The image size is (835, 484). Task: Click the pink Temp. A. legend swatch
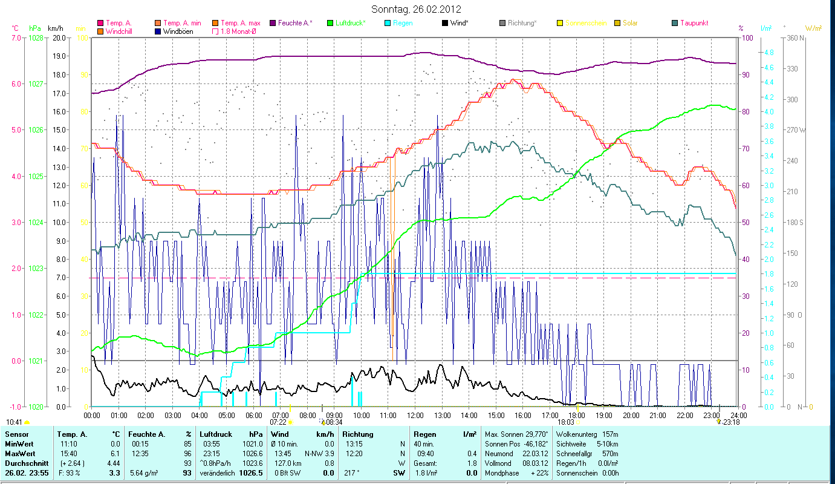[x=101, y=23]
